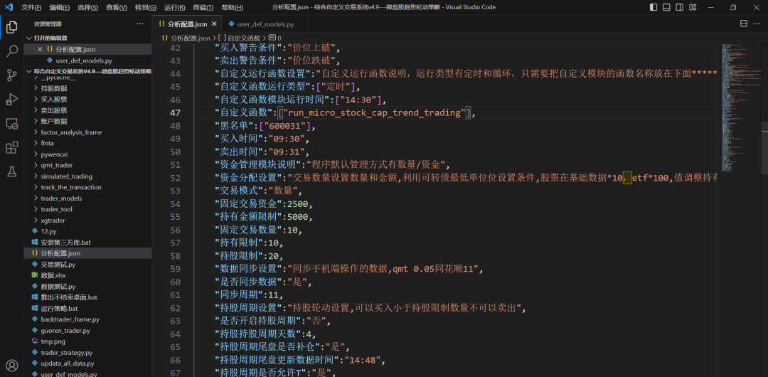Open 交易测试.py file
The width and height of the screenshot is (768, 377).
(88, 264)
